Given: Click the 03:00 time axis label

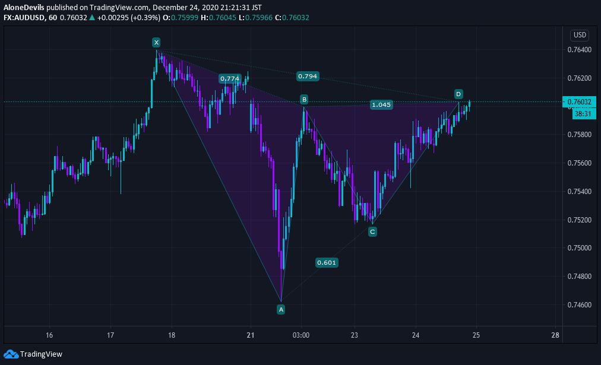Looking at the screenshot, I should point(301,335).
